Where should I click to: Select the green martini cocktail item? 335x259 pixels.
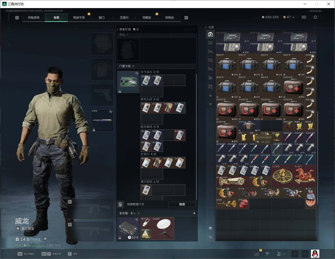point(277,137)
